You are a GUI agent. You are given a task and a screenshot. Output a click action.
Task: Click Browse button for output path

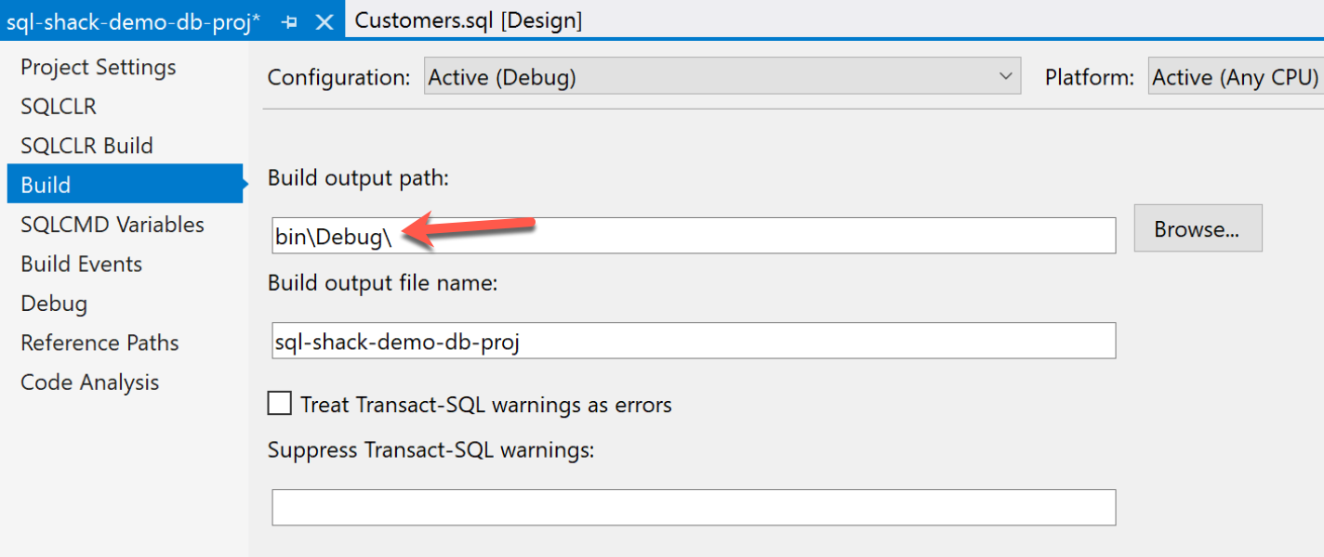pyautogui.click(x=1198, y=228)
